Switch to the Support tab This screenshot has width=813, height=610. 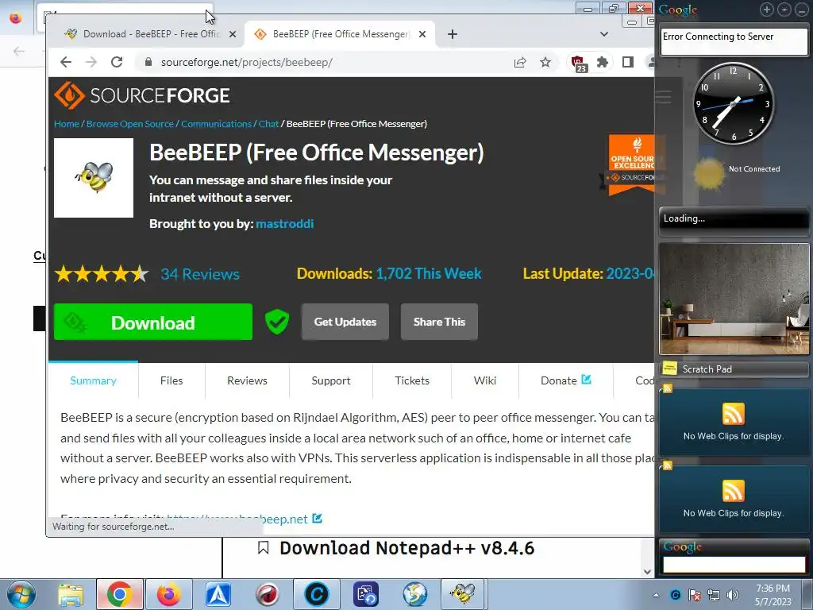pos(331,380)
